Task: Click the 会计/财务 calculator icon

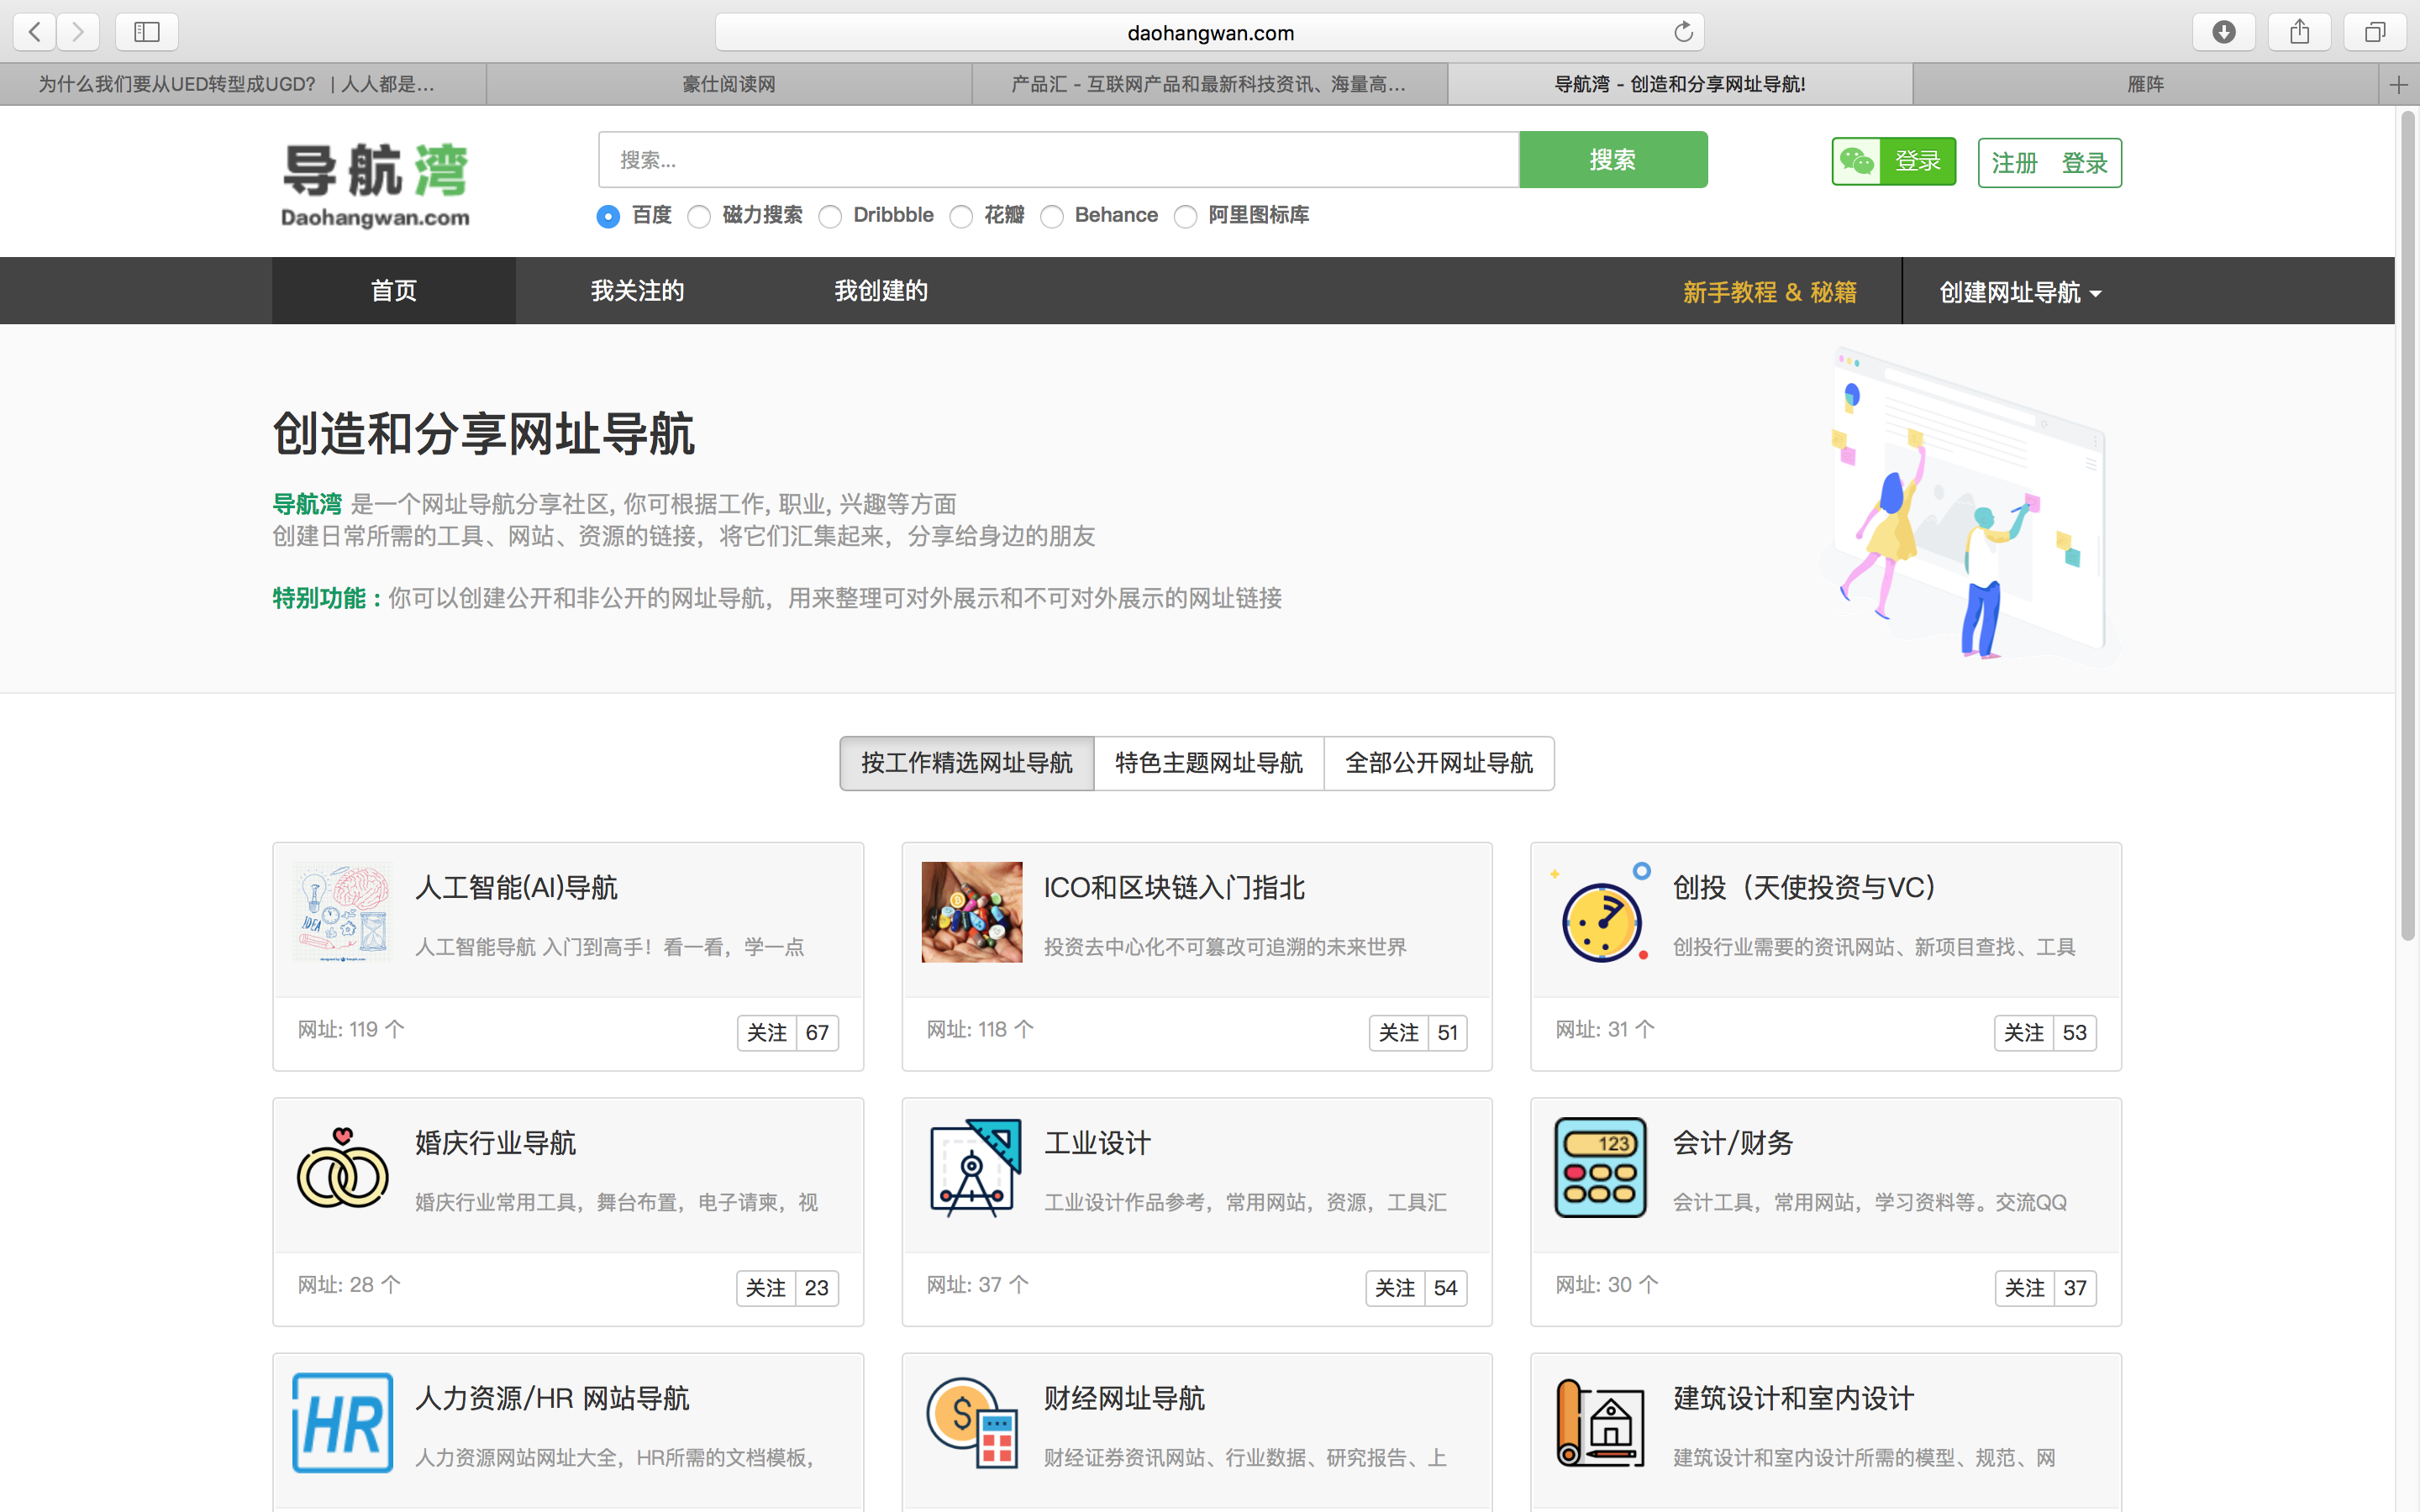Action: [x=1601, y=1167]
